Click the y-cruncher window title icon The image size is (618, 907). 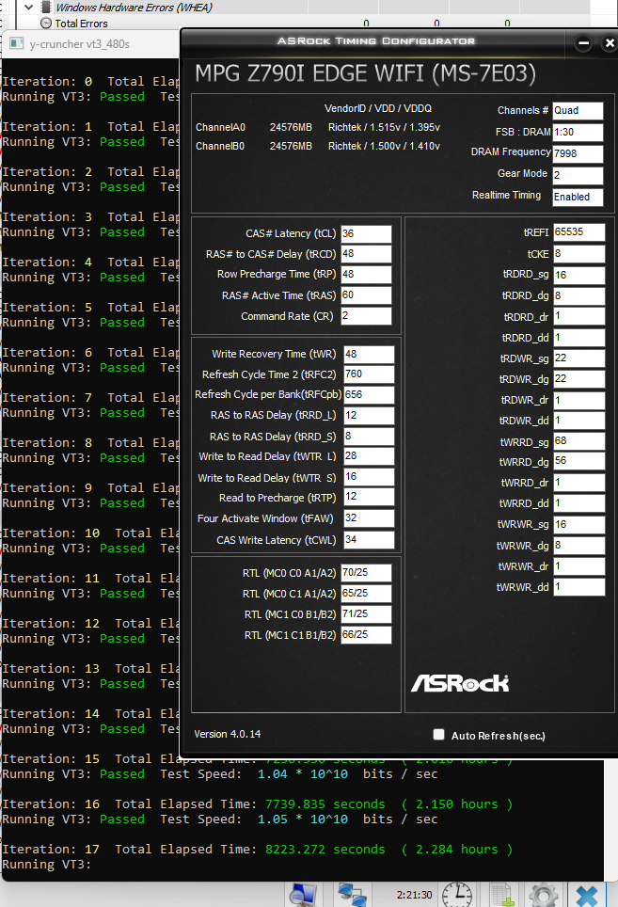pyautogui.click(x=17, y=44)
